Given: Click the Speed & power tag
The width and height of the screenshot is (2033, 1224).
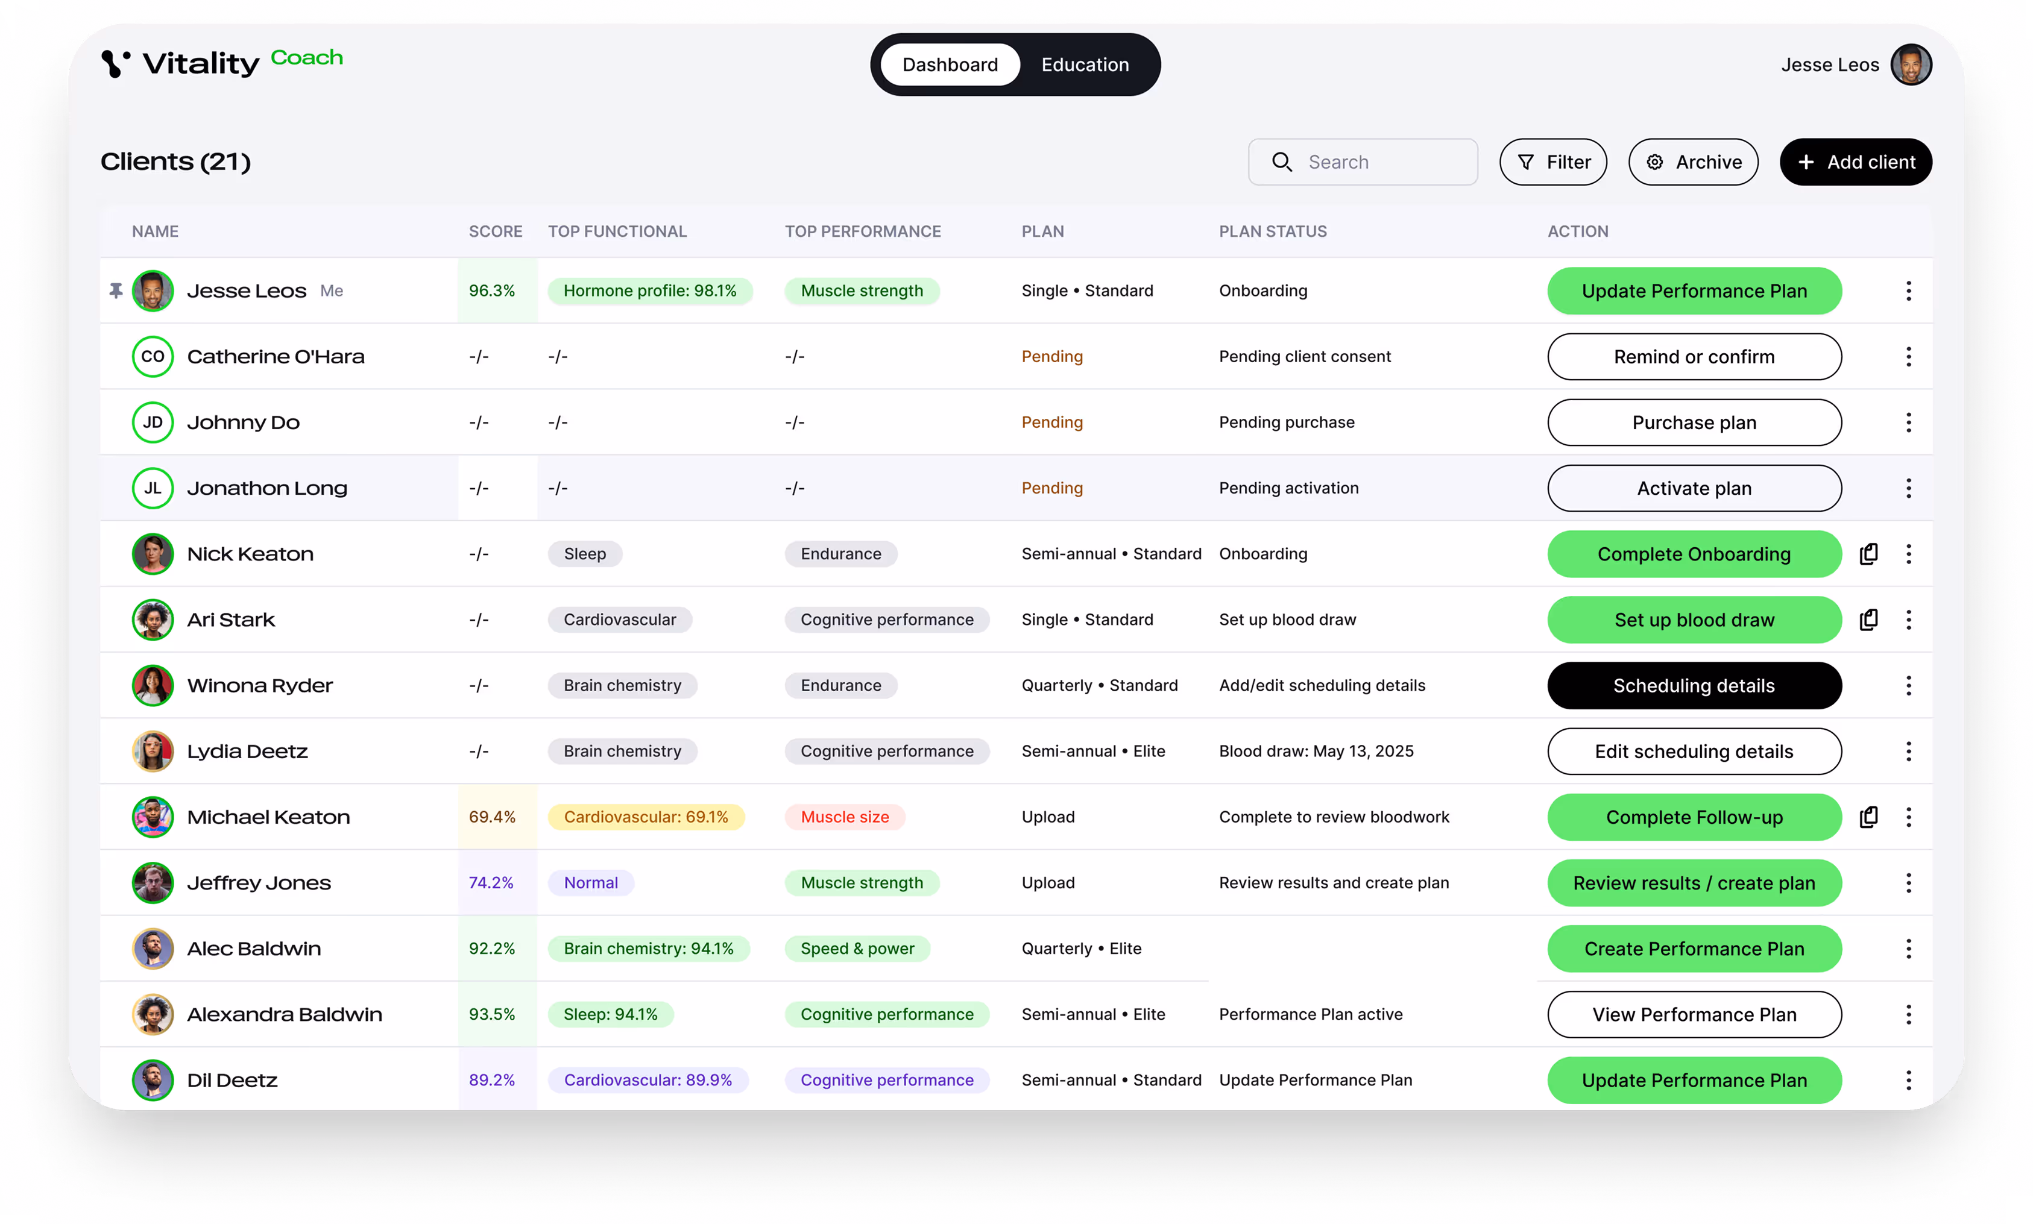Looking at the screenshot, I should click(x=857, y=949).
